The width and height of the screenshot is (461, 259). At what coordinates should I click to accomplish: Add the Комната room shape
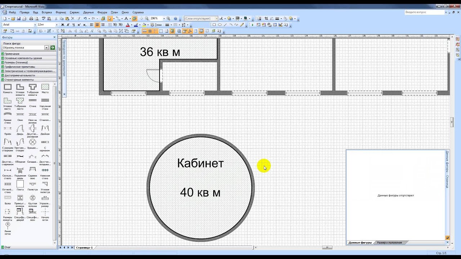(8, 88)
